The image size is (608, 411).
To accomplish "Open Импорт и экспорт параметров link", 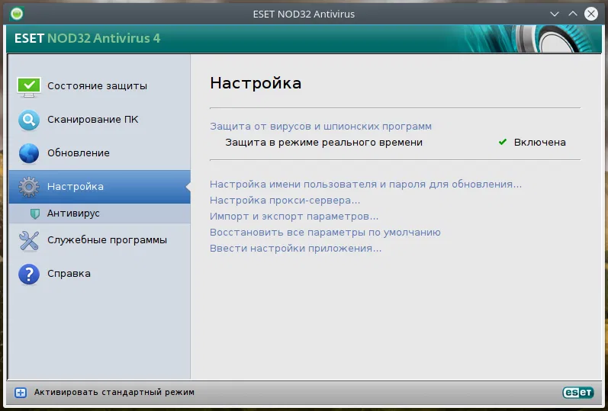I will pyautogui.click(x=294, y=217).
